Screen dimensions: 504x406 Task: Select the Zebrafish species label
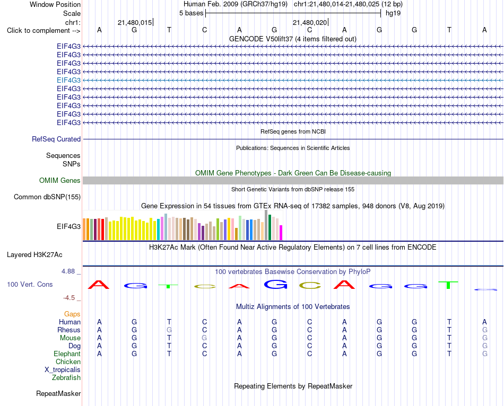[x=66, y=377]
